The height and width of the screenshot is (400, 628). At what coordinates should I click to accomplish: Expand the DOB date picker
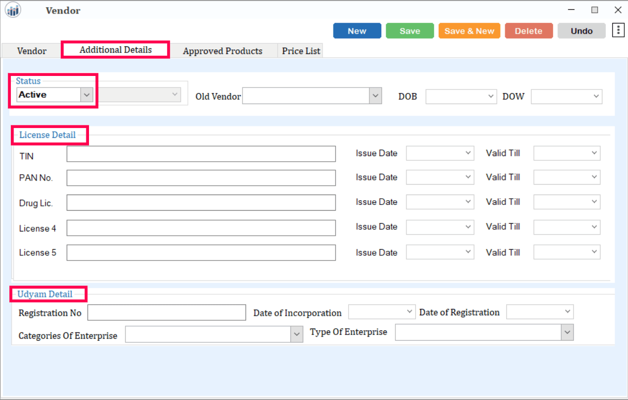(x=491, y=96)
